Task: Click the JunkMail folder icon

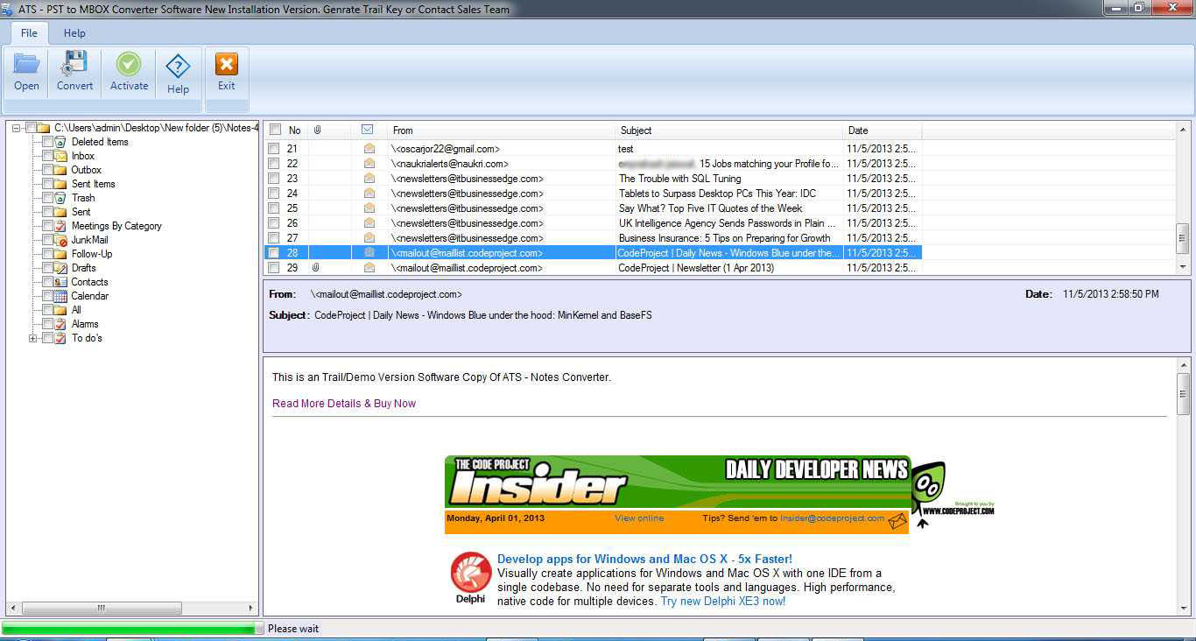Action: (x=60, y=240)
